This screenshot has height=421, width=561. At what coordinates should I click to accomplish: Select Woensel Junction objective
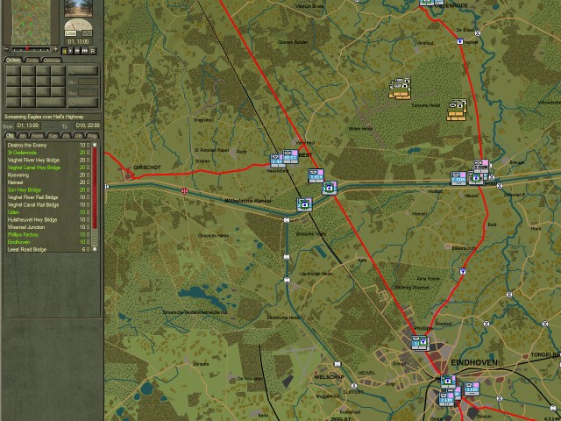point(47,227)
